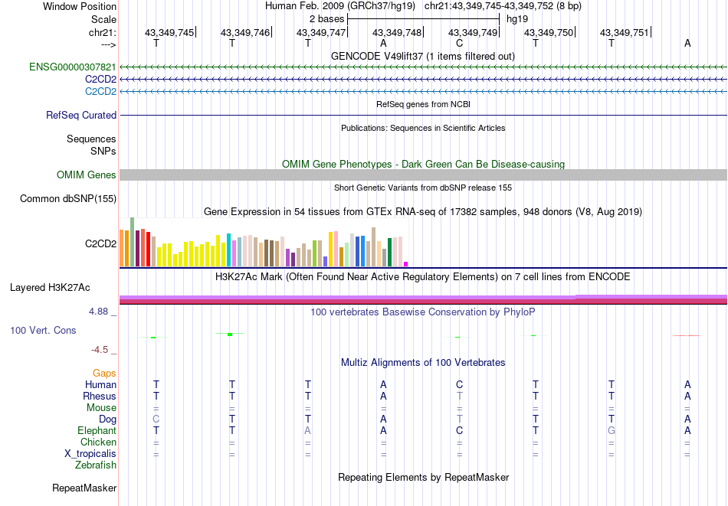The width and height of the screenshot is (728, 506).
Task: Click the black C2CD2 GTEx expression label
Action: pos(100,243)
